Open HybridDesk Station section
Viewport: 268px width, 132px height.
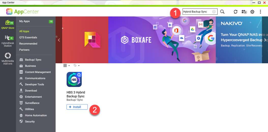(x=8, y=41)
